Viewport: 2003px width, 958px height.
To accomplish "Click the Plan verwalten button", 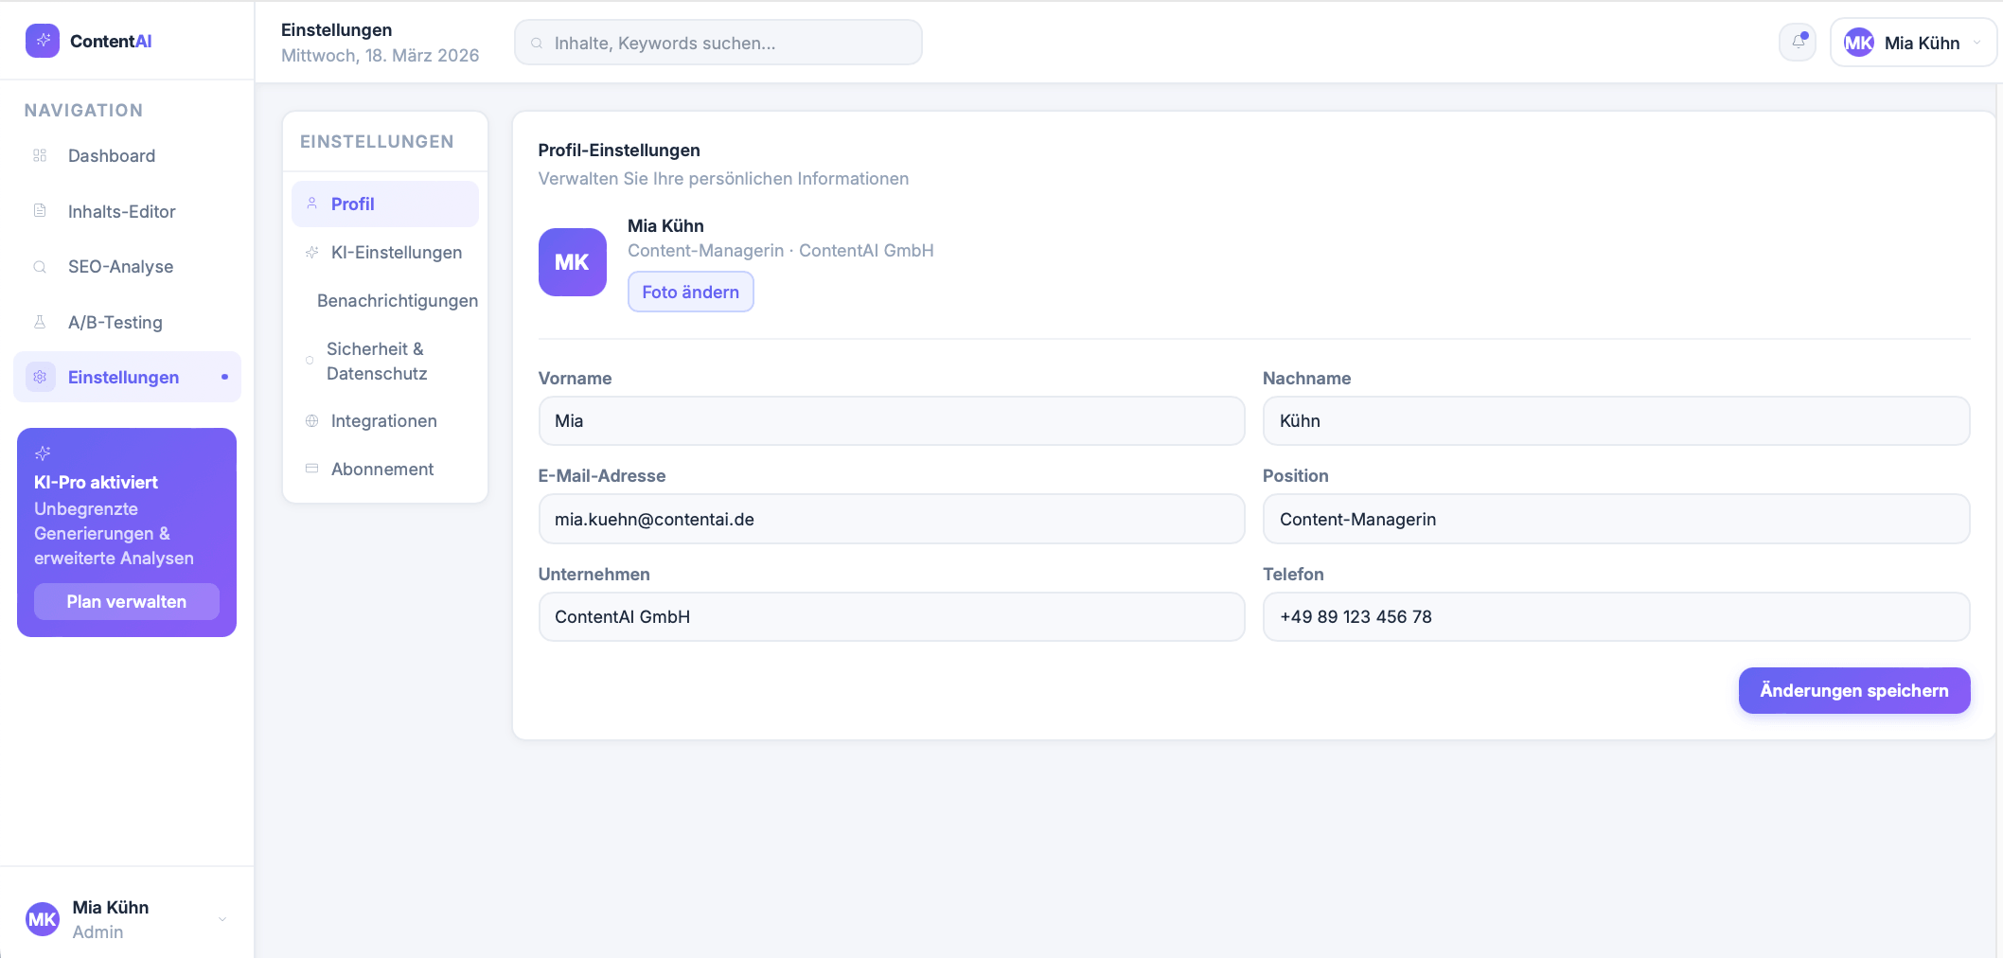I will click(x=127, y=601).
